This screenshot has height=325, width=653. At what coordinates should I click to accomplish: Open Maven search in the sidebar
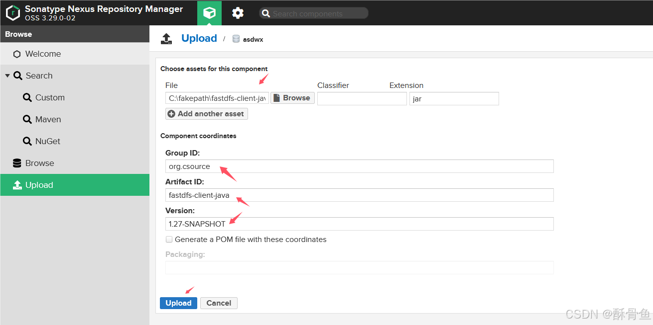pyautogui.click(x=75, y=119)
